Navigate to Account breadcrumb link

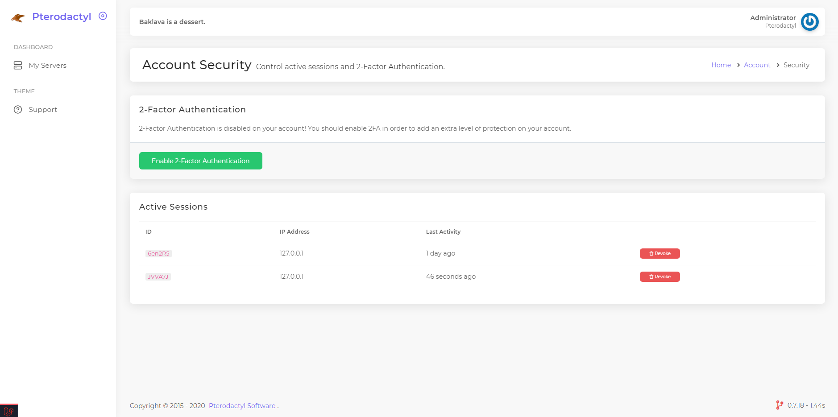tap(757, 65)
